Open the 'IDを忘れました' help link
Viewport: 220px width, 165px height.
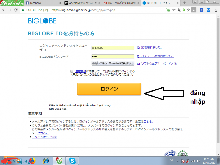150,48
